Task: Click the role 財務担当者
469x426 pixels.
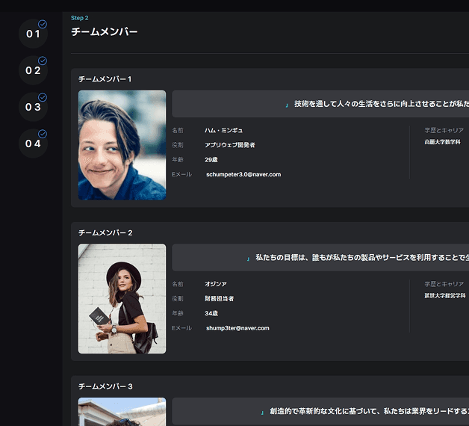Action: tap(220, 298)
